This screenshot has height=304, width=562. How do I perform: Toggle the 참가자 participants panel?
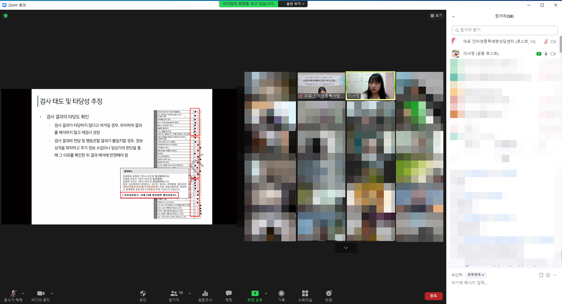tap(174, 293)
